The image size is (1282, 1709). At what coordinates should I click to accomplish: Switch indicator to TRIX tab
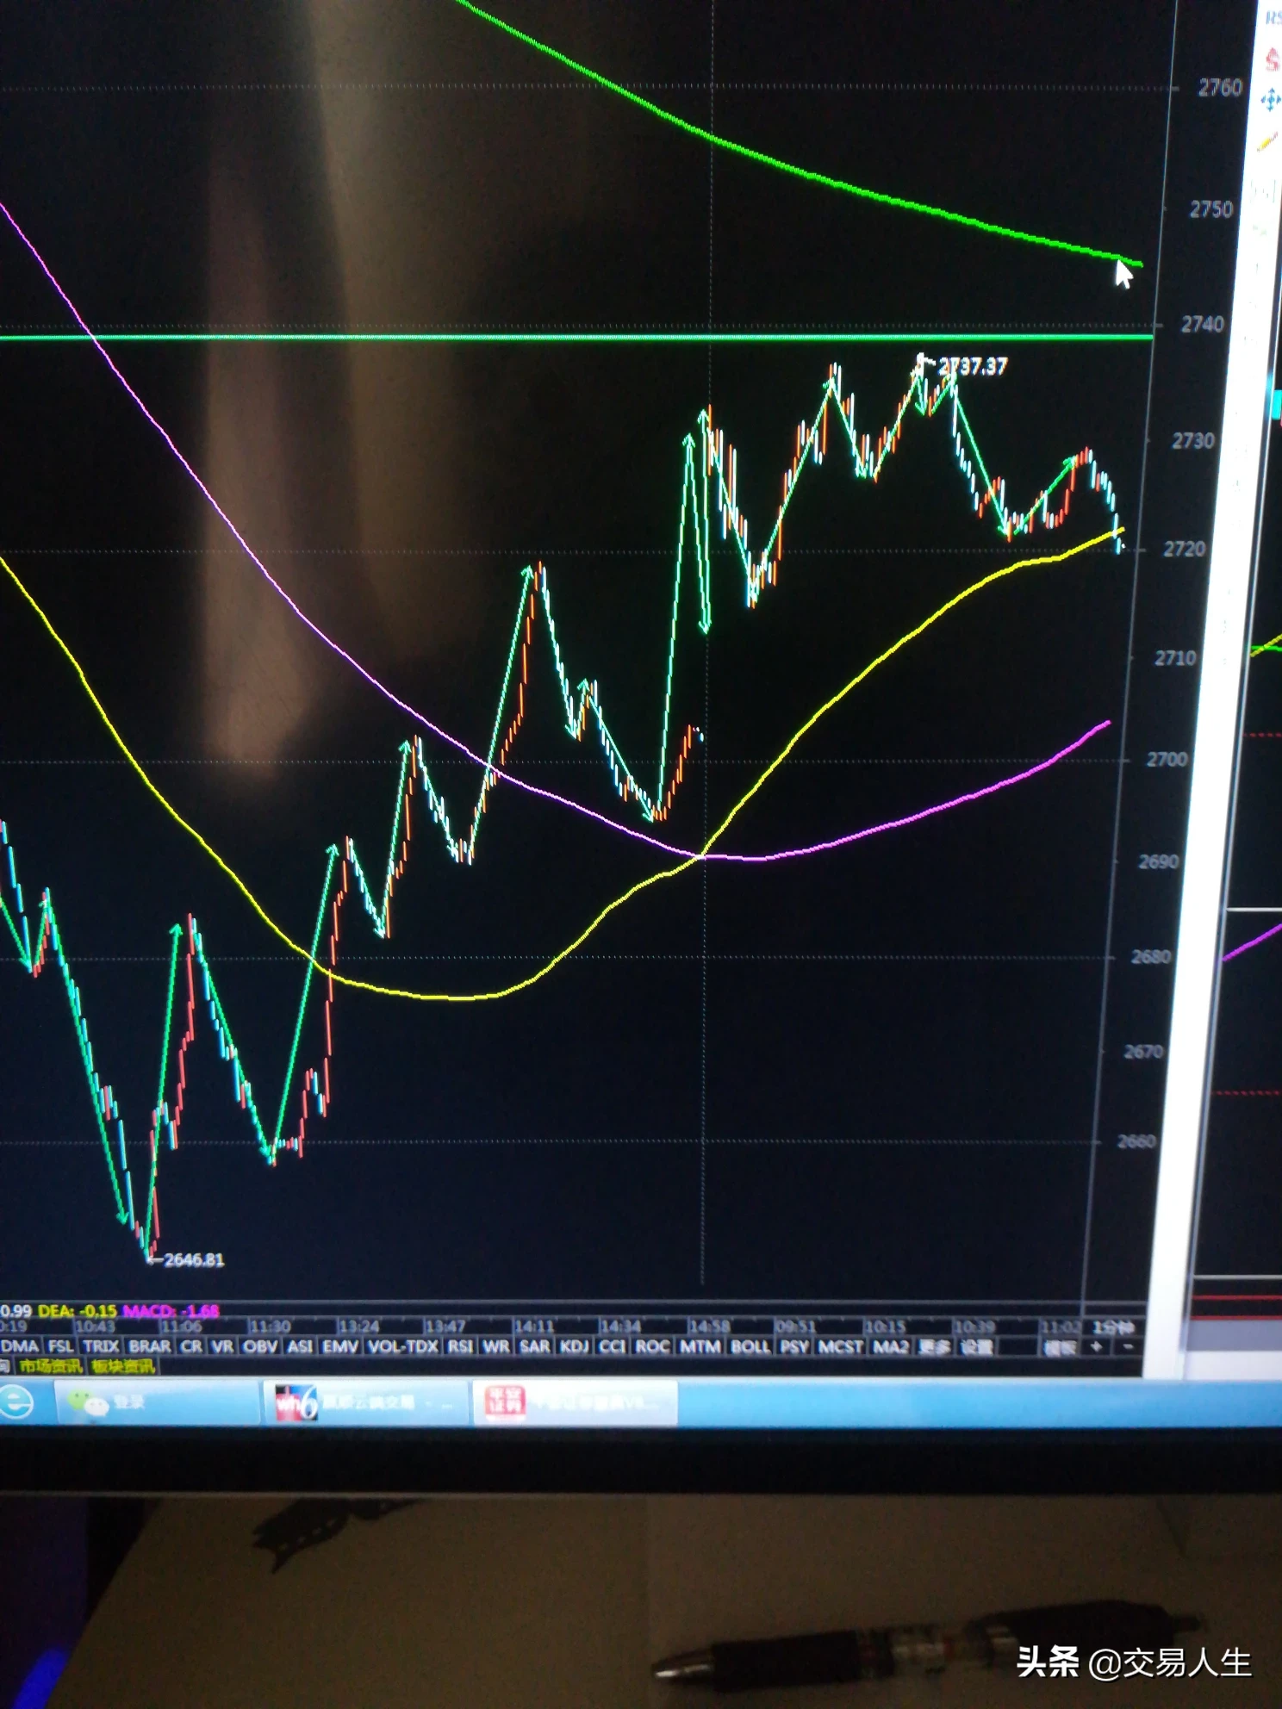(x=101, y=1346)
